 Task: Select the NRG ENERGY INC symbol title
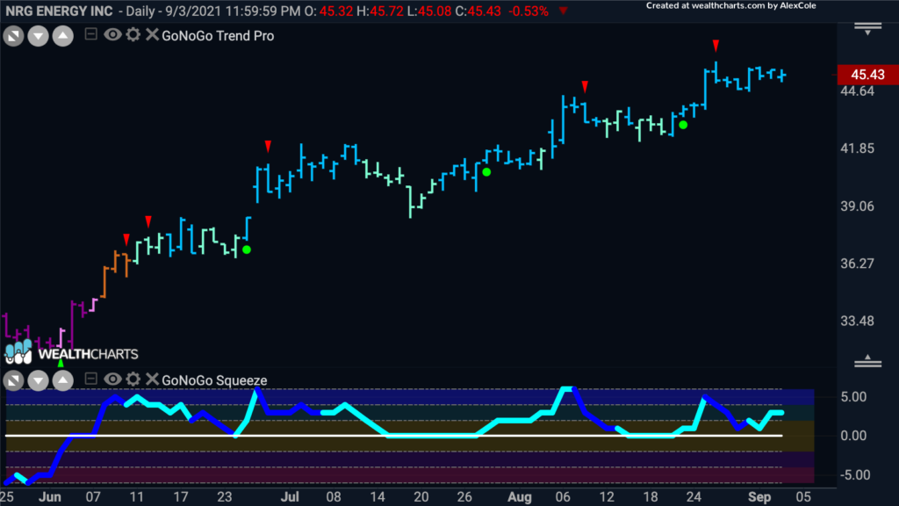tap(59, 11)
